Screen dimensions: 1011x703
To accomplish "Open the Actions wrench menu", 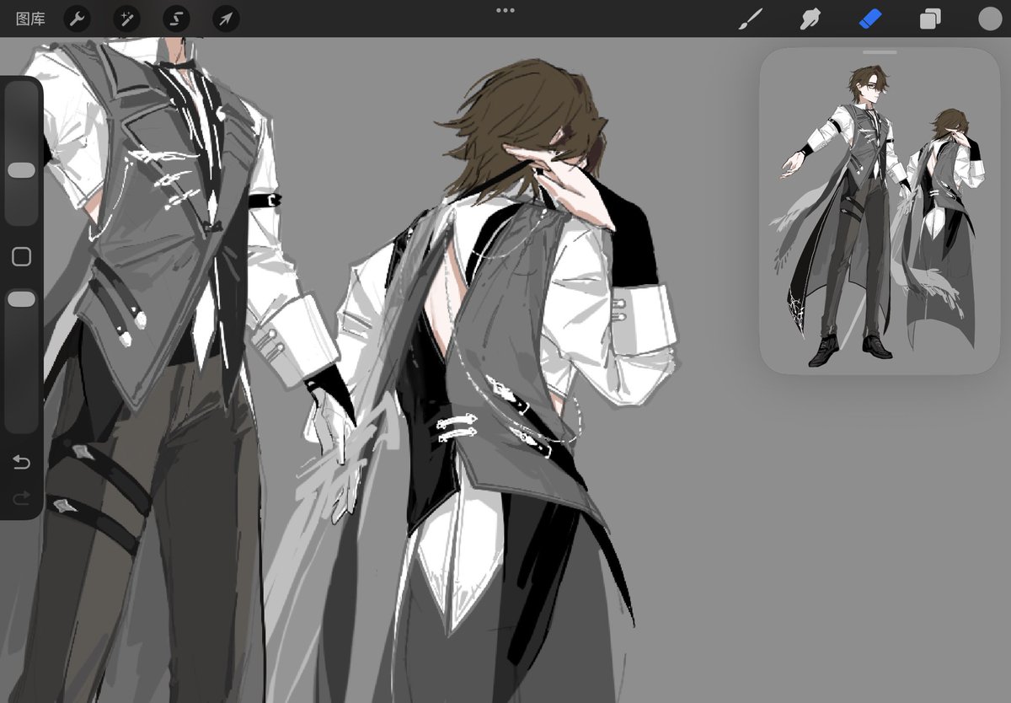I will pos(77,19).
